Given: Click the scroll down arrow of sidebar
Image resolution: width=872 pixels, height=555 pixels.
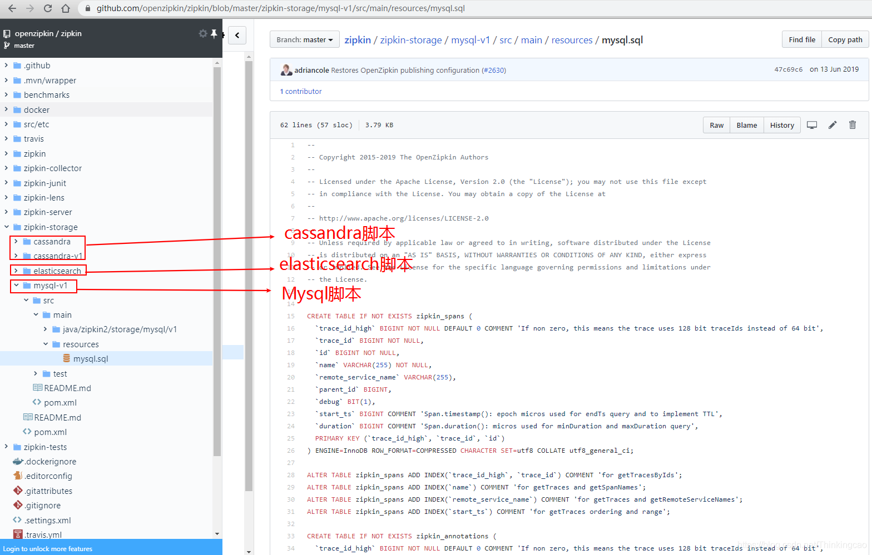Looking at the screenshot, I should pos(217,534).
